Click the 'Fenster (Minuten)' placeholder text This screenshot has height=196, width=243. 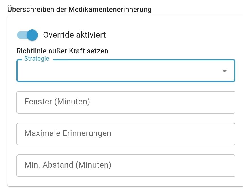pos(57,102)
